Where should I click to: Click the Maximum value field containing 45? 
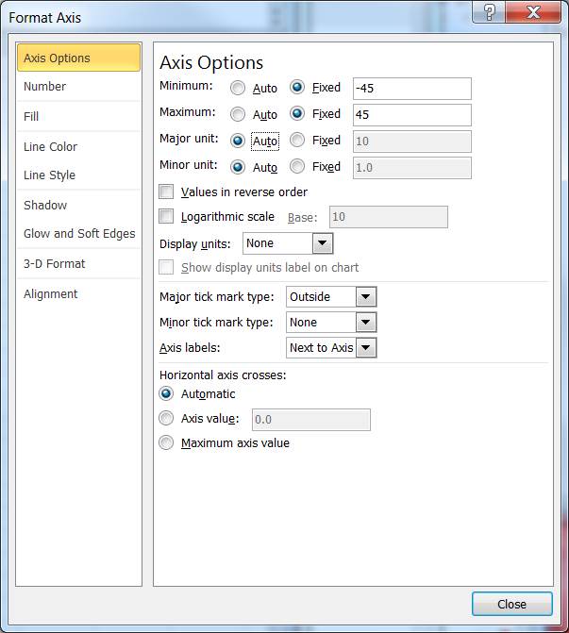(x=410, y=114)
